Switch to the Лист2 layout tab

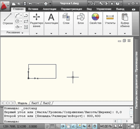click(x=47, y=103)
